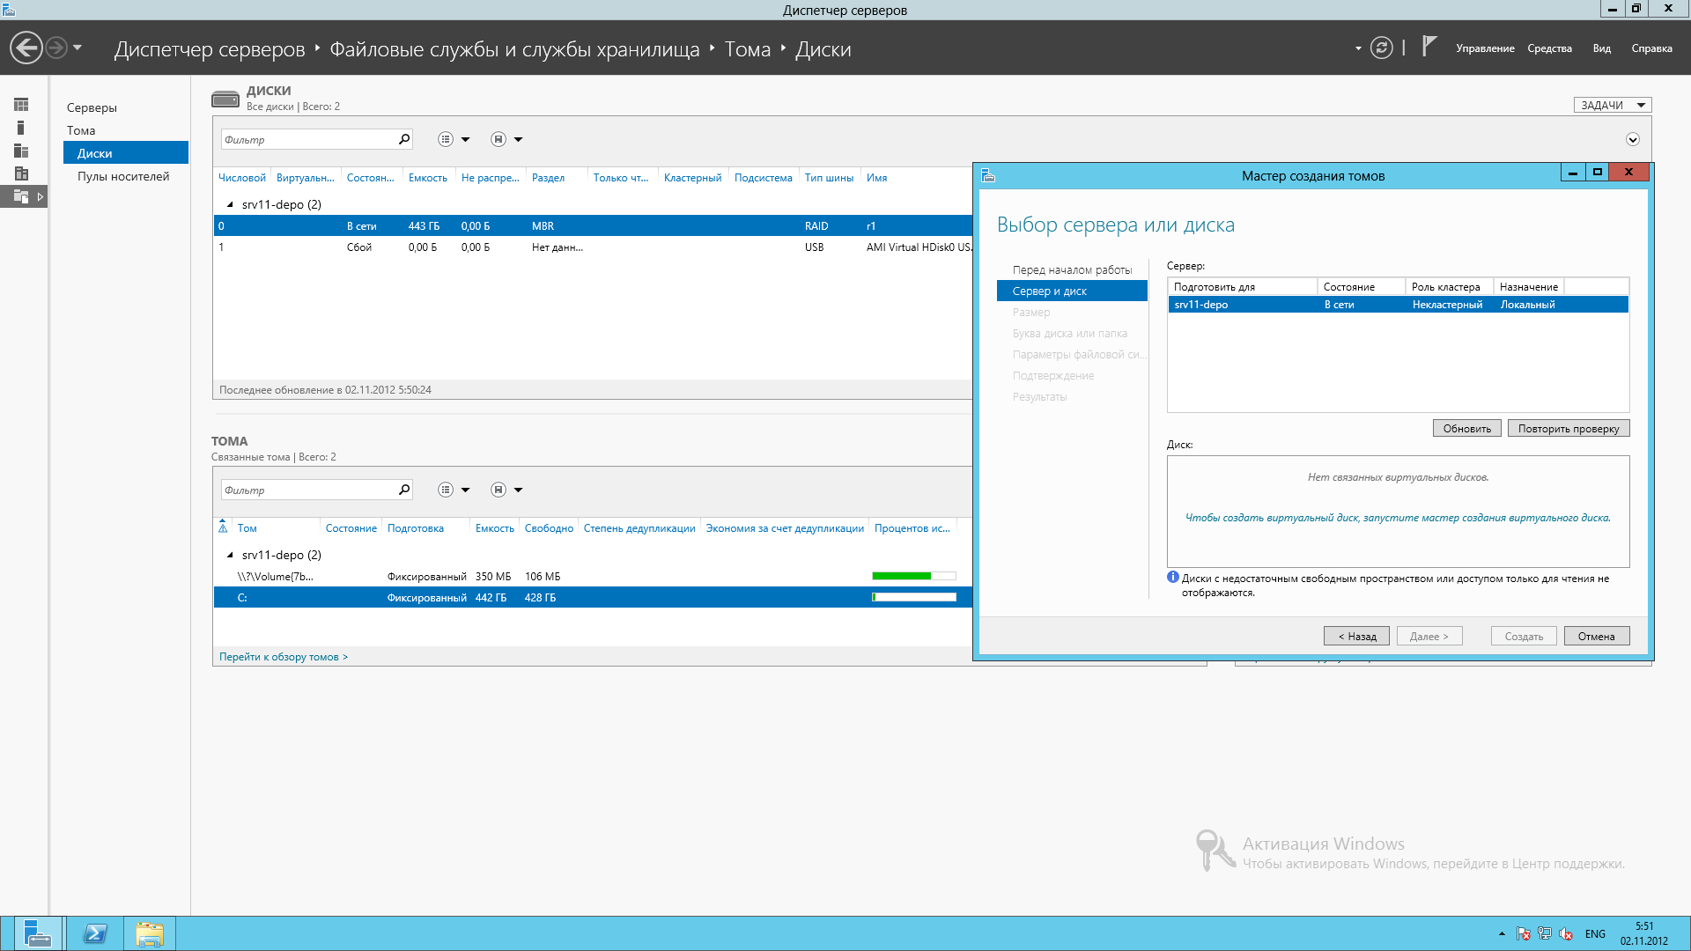The image size is (1691, 951).
Task: Collapse srv11-depo group in volumes list
Action: tap(230, 555)
